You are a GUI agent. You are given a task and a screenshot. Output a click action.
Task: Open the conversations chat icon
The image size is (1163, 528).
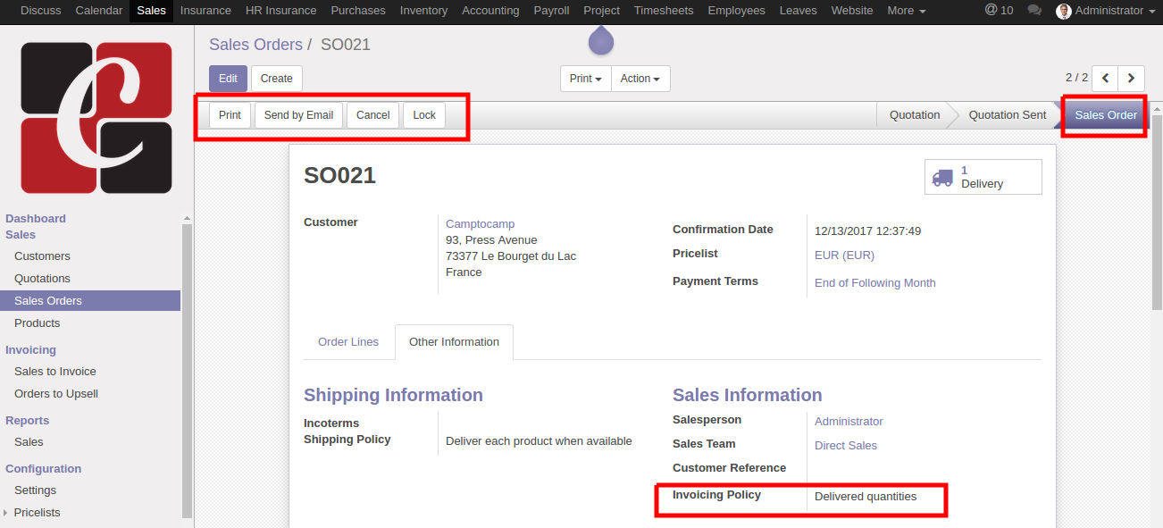[1034, 11]
